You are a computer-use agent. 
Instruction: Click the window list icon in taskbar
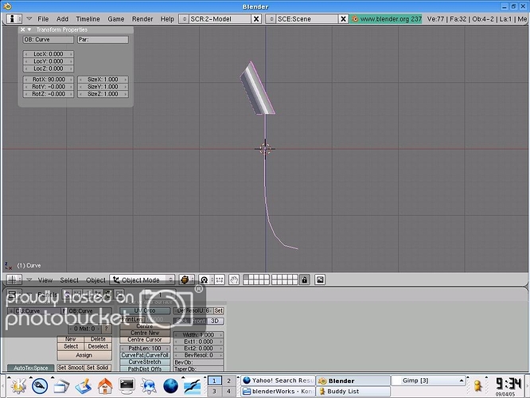pyautogui.click(x=61, y=386)
